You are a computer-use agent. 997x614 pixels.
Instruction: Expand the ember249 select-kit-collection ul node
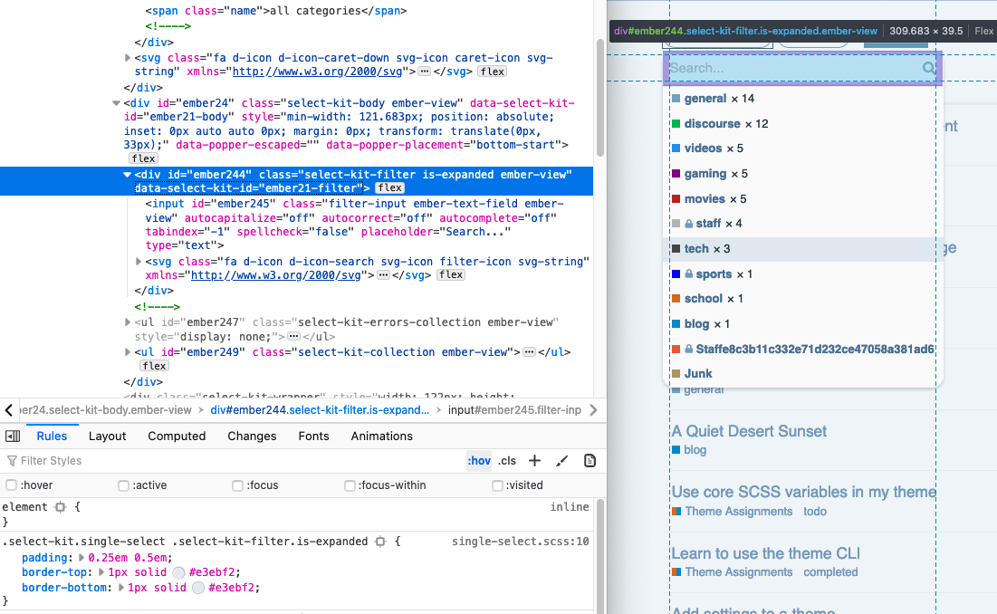coord(127,352)
